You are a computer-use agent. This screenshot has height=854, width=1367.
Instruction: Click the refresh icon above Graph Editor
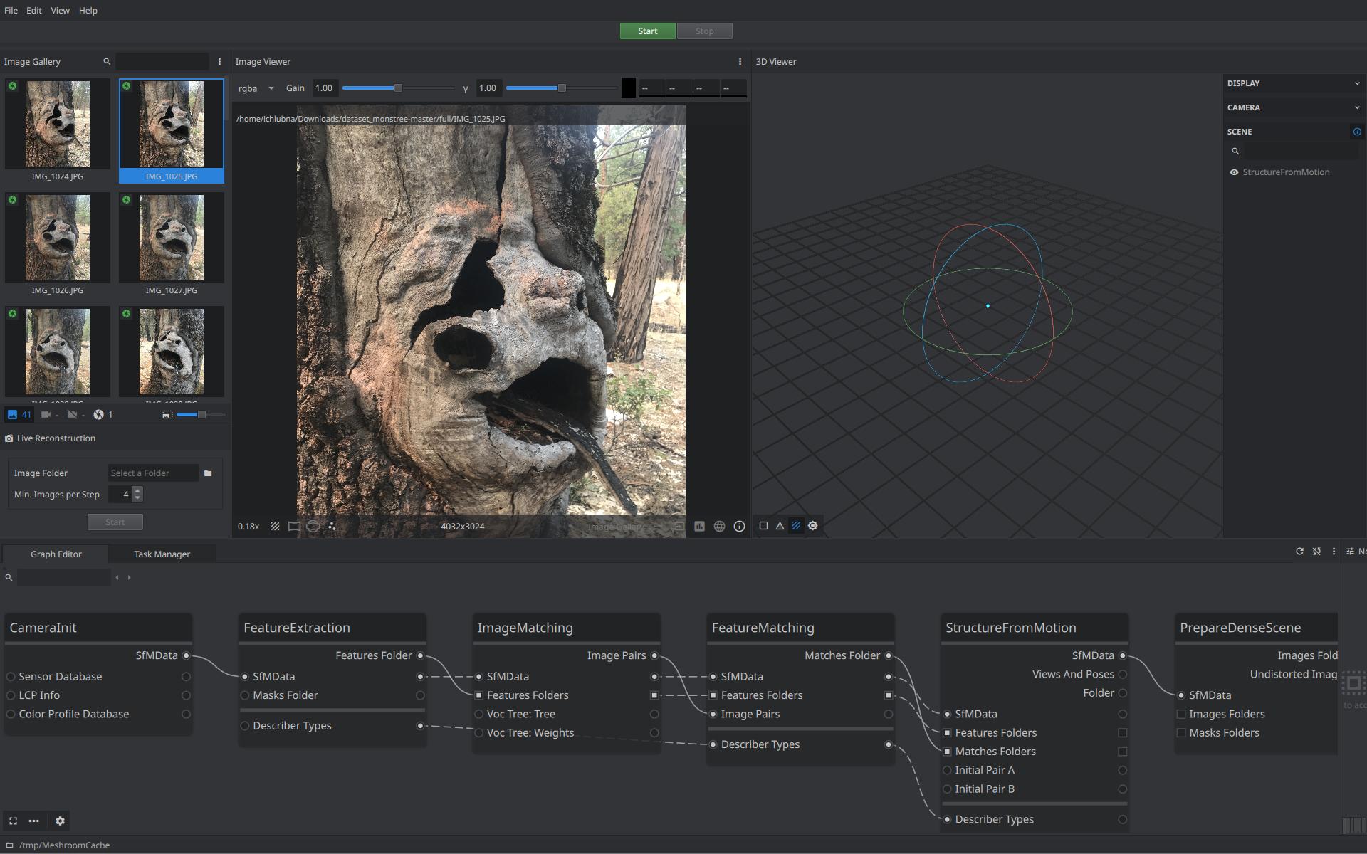coord(1299,552)
